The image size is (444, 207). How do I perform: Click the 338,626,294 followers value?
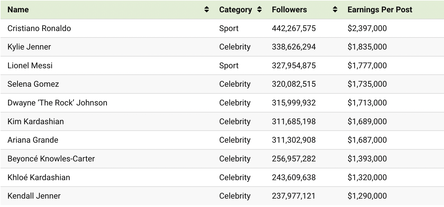294,47
